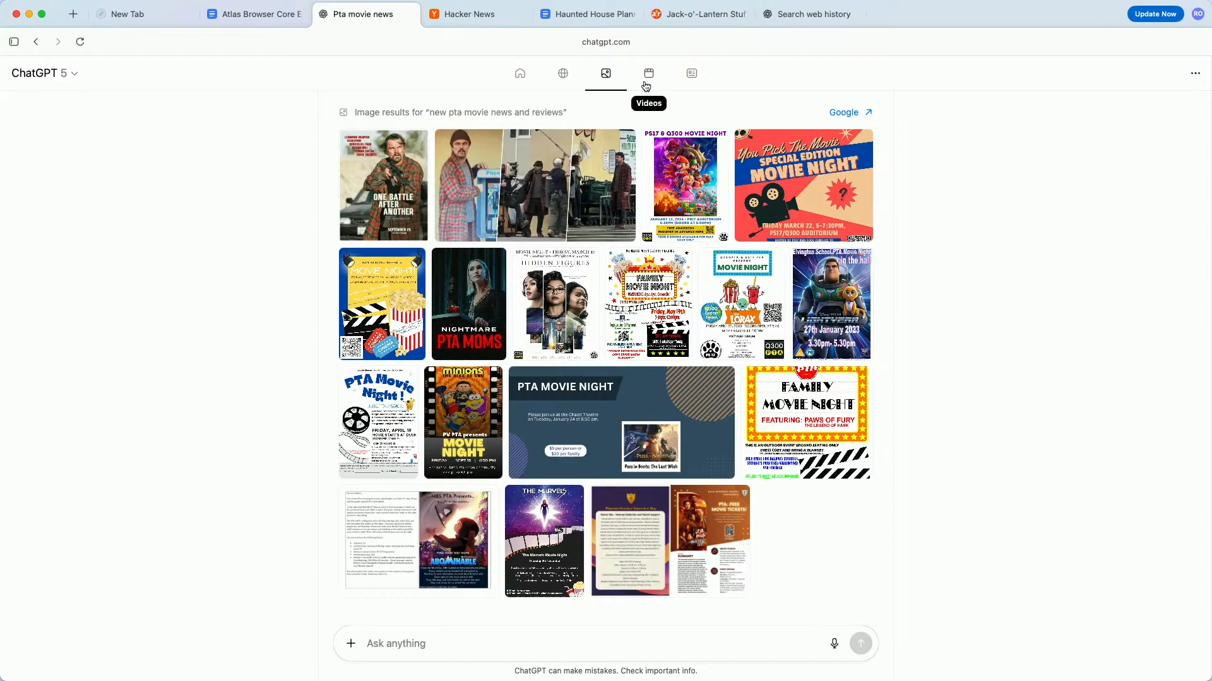Open the Nightmare PTA Moms poster thumbnail
1212x681 pixels.
coord(469,304)
